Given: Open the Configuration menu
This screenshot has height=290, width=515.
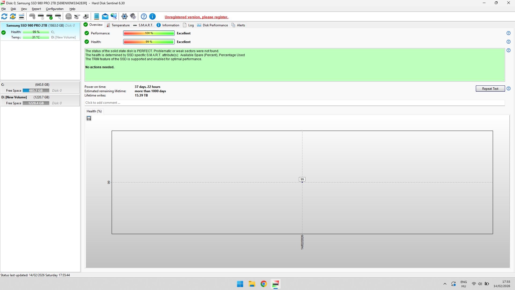Looking at the screenshot, I should pyautogui.click(x=54, y=9).
